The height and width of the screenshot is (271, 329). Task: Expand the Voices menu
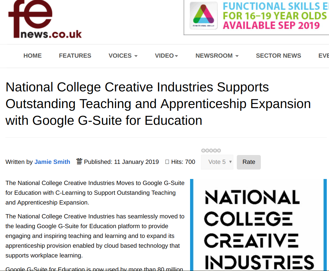(123, 56)
